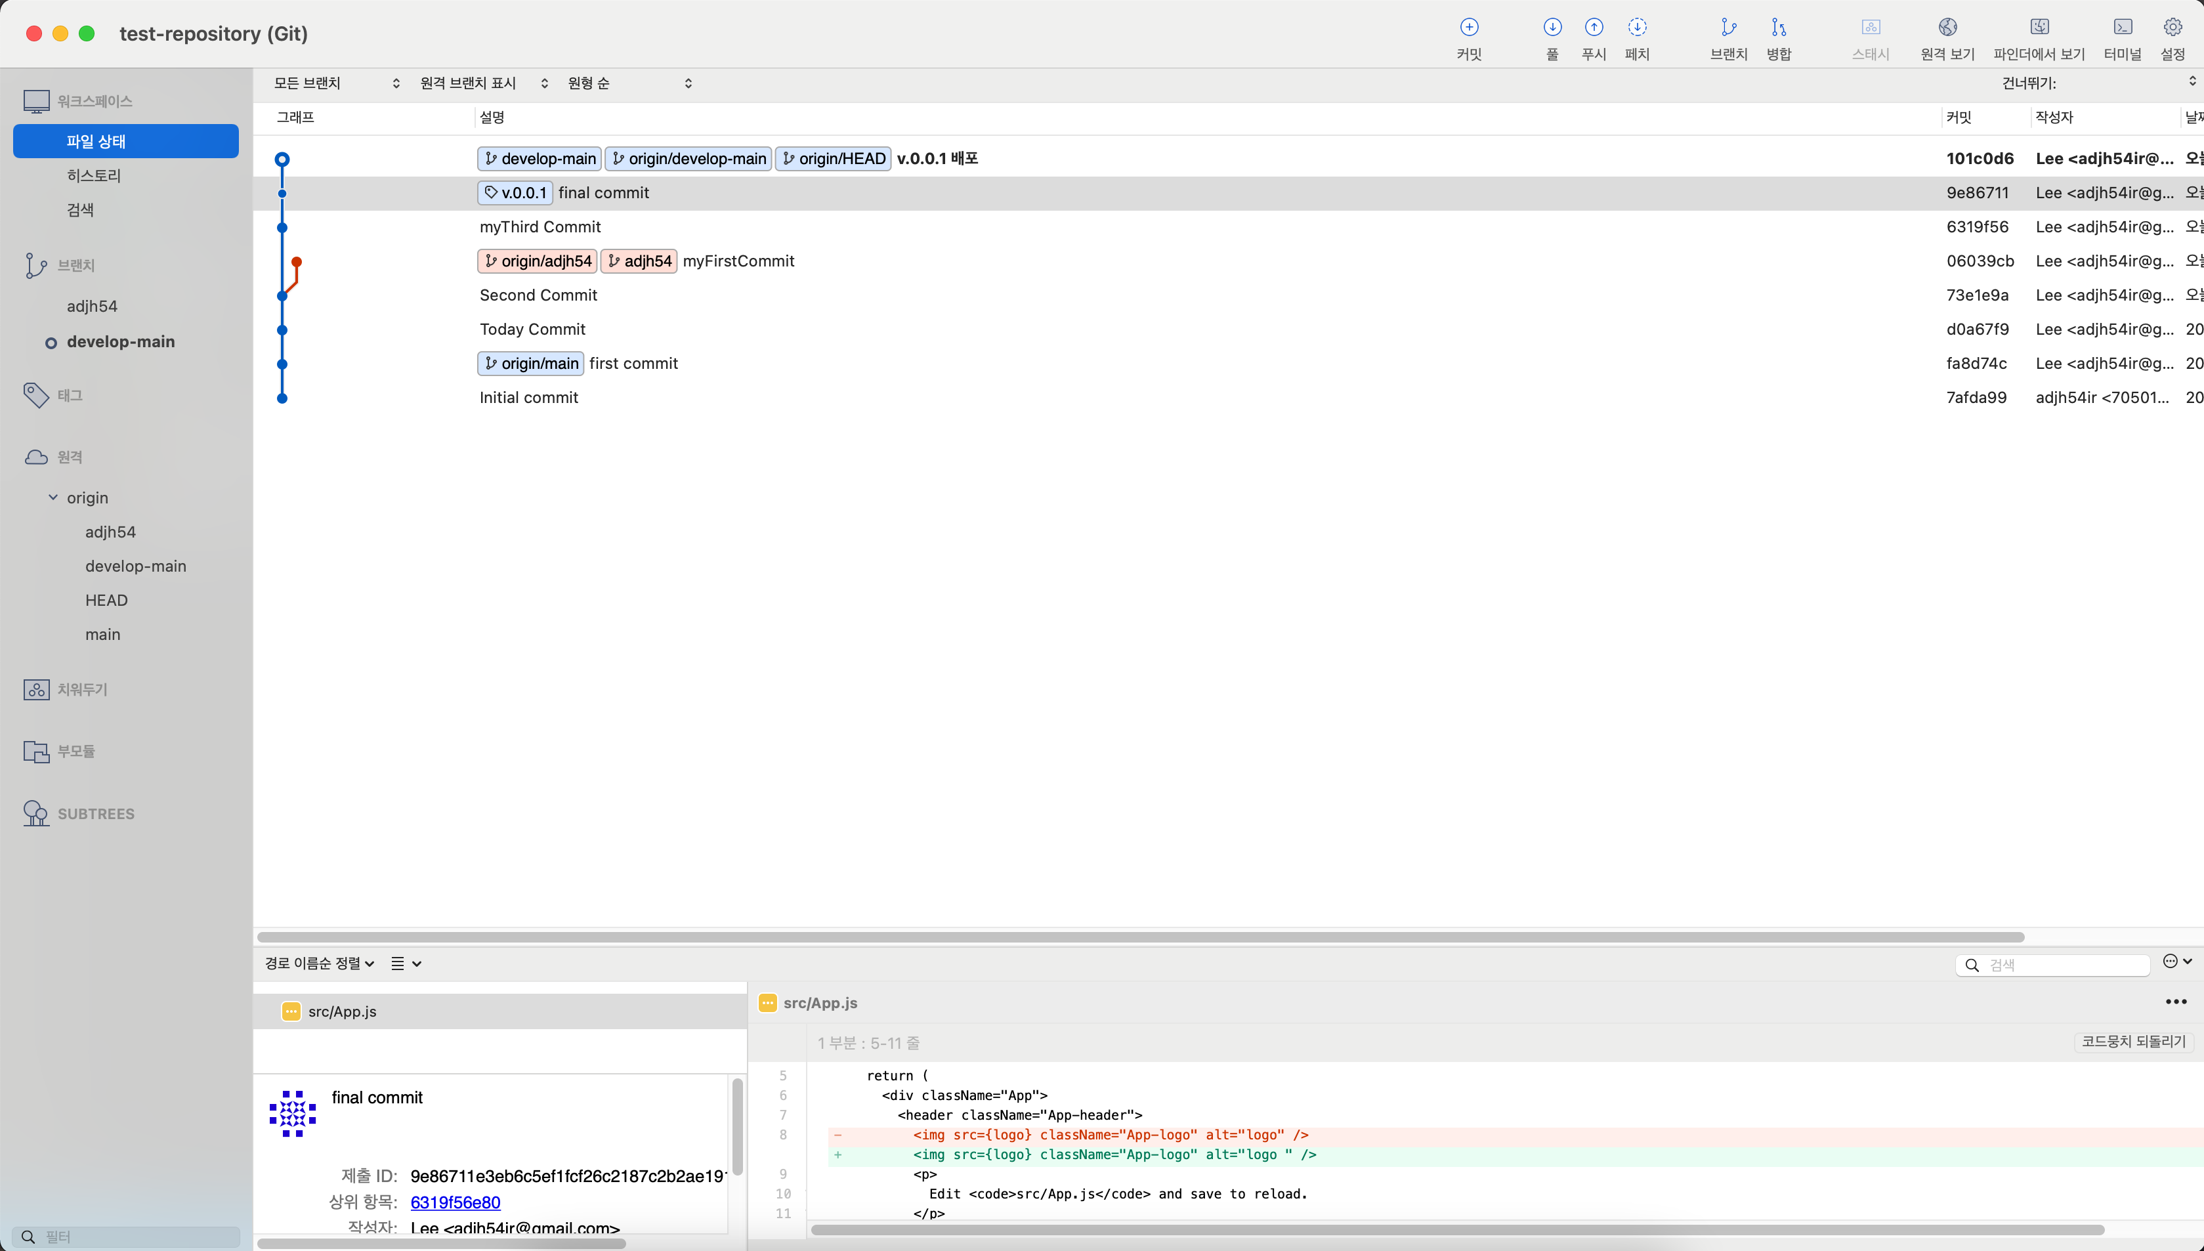Collapse the origin remote tree

point(53,498)
